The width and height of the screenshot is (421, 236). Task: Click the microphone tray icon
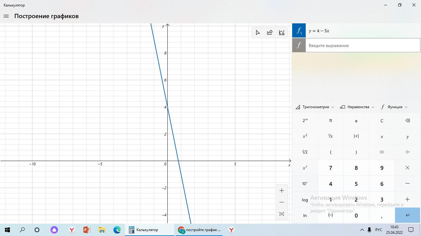[x=369, y=230]
